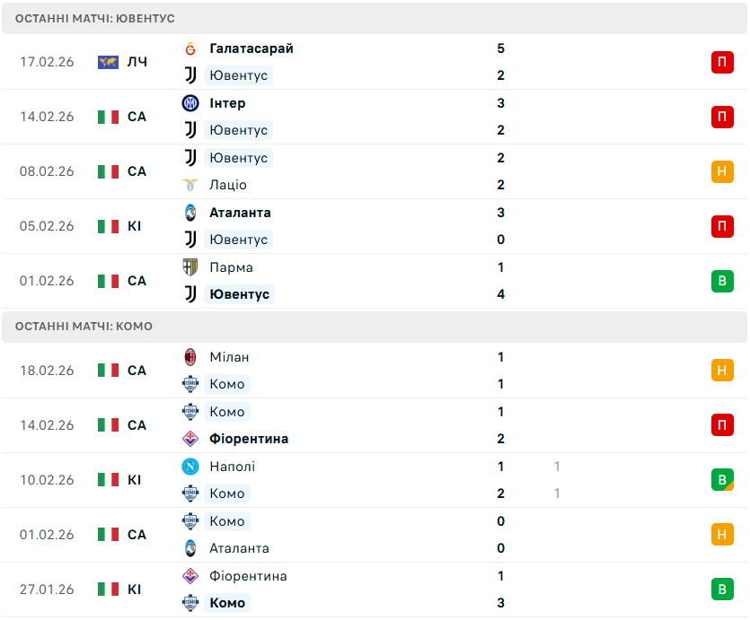Screen dimensions: 750x620
Task: Click Atalanta logo in the 05.02.26 match
Action: 190,213
